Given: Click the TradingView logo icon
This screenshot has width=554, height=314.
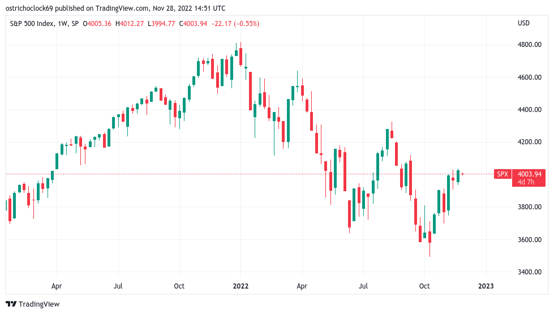Looking at the screenshot, I should click(x=11, y=304).
